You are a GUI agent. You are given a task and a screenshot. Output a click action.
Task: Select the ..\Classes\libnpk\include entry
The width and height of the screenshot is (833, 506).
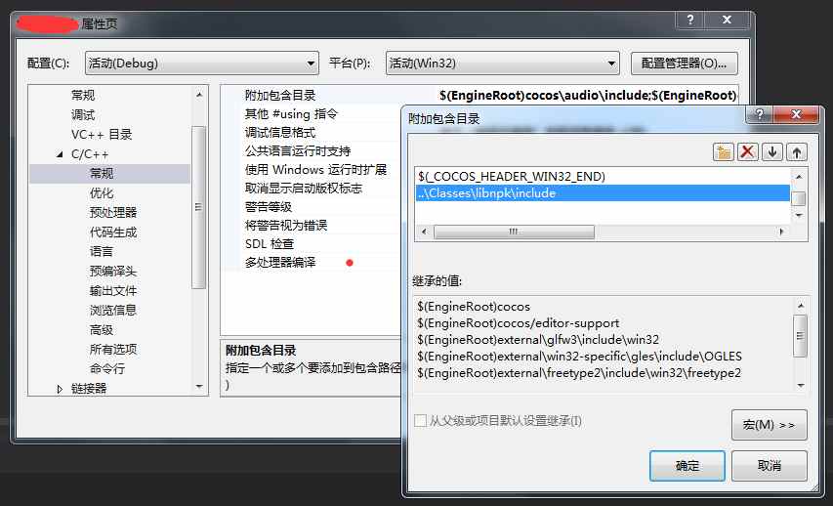(x=603, y=193)
